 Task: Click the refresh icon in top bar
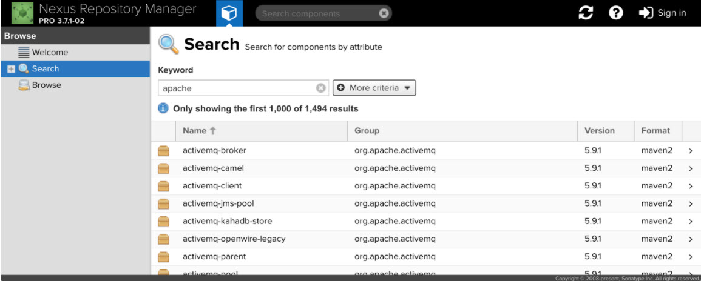(x=585, y=13)
